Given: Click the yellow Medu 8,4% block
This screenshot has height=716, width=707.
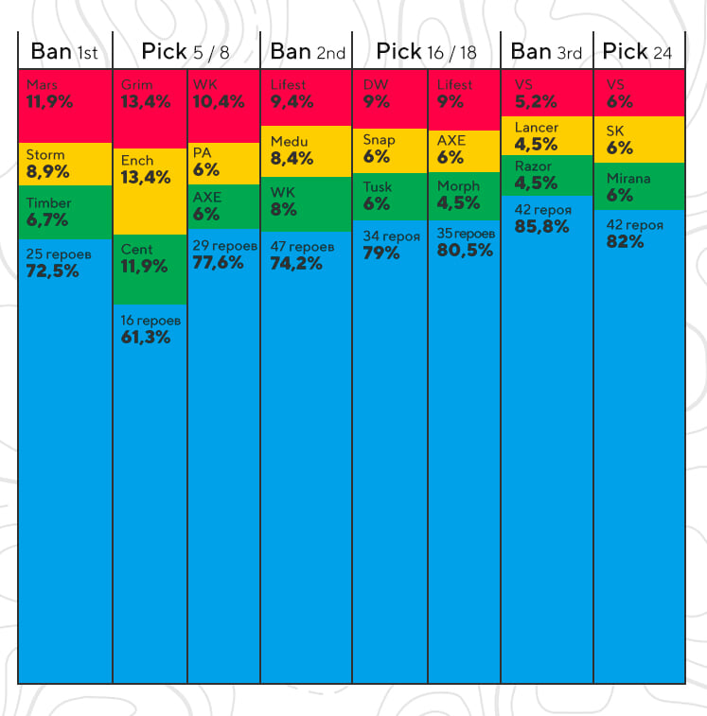Looking at the screenshot, I should click(307, 151).
